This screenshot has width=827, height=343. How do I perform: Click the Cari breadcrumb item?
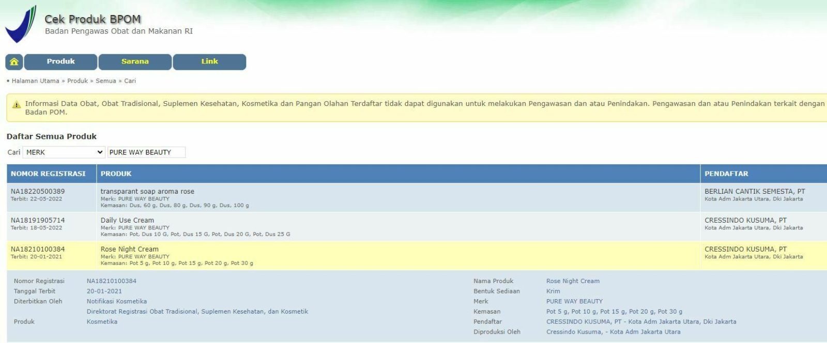(x=130, y=81)
